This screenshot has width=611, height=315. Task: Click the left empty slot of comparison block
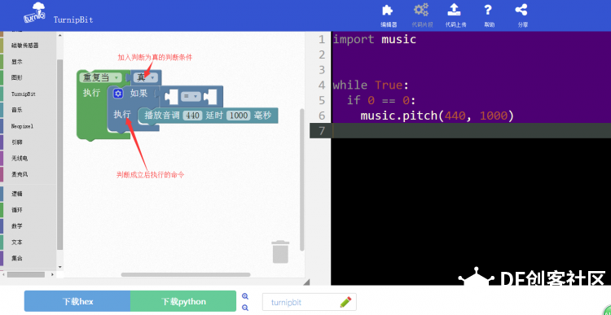(x=171, y=97)
